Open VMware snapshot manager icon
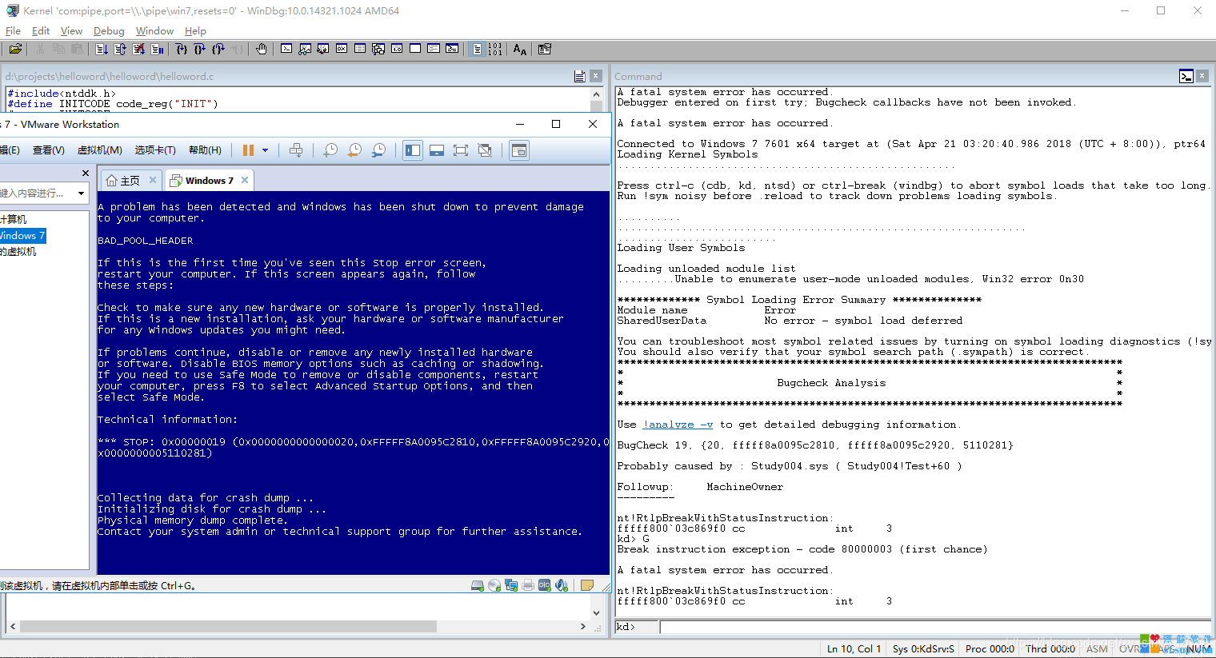Image resolution: width=1216 pixels, height=658 pixels. 379,150
